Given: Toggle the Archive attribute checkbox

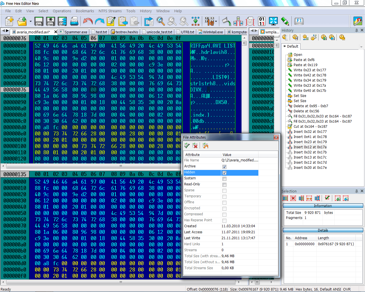Looking at the screenshot, I should click(x=224, y=167).
